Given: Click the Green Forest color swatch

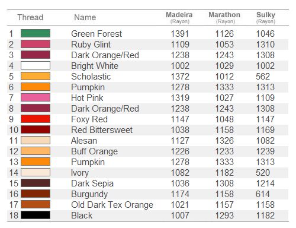Looking at the screenshot, I should pyautogui.click(x=36, y=33).
